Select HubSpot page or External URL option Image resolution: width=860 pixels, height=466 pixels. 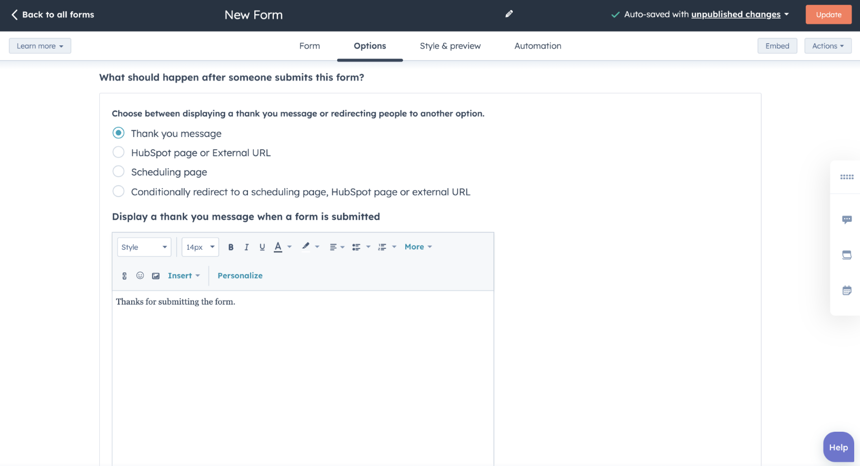tap(119, 152)
